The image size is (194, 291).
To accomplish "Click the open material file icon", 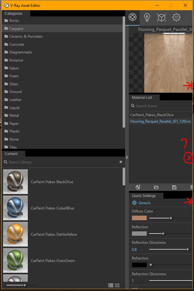I will click(156, 187).
